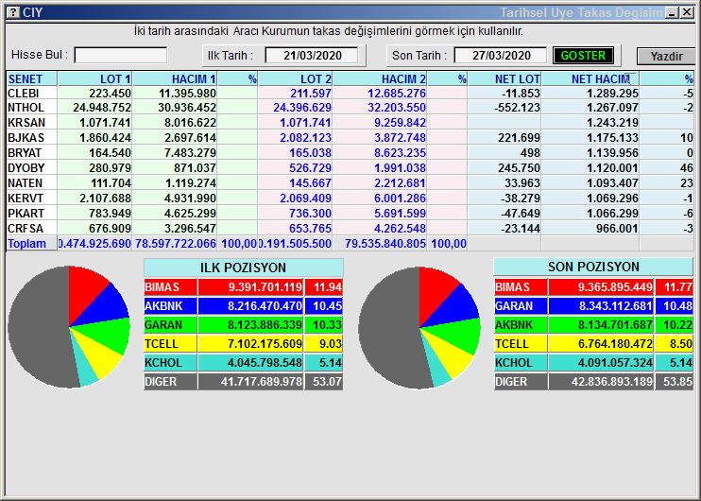Select the KRSAN row
The height and width of the screenshot is (501, 701).
(x=350, y=123)
